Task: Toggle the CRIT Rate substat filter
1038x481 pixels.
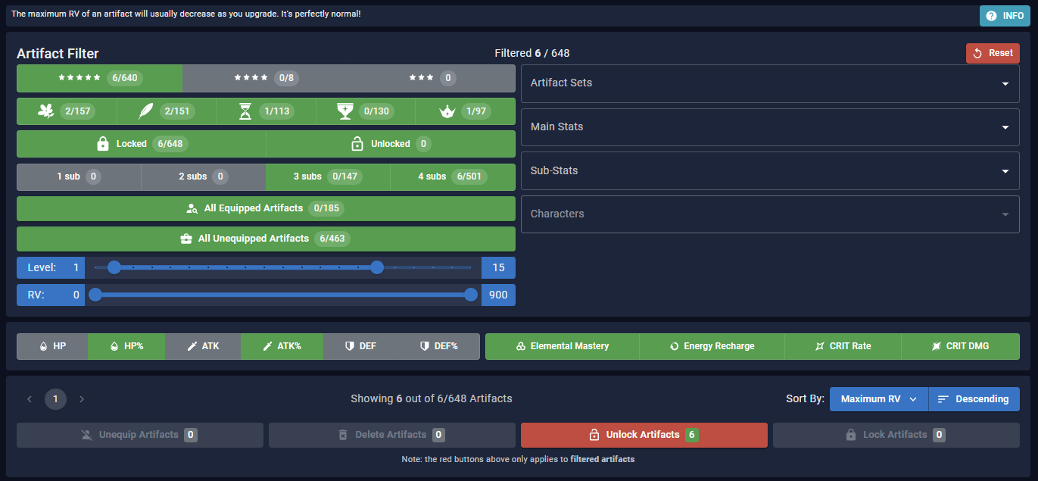Action: tap(843, 346)
